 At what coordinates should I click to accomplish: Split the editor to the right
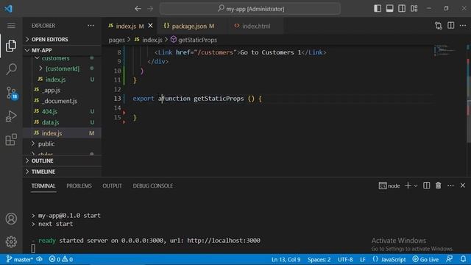450,26
